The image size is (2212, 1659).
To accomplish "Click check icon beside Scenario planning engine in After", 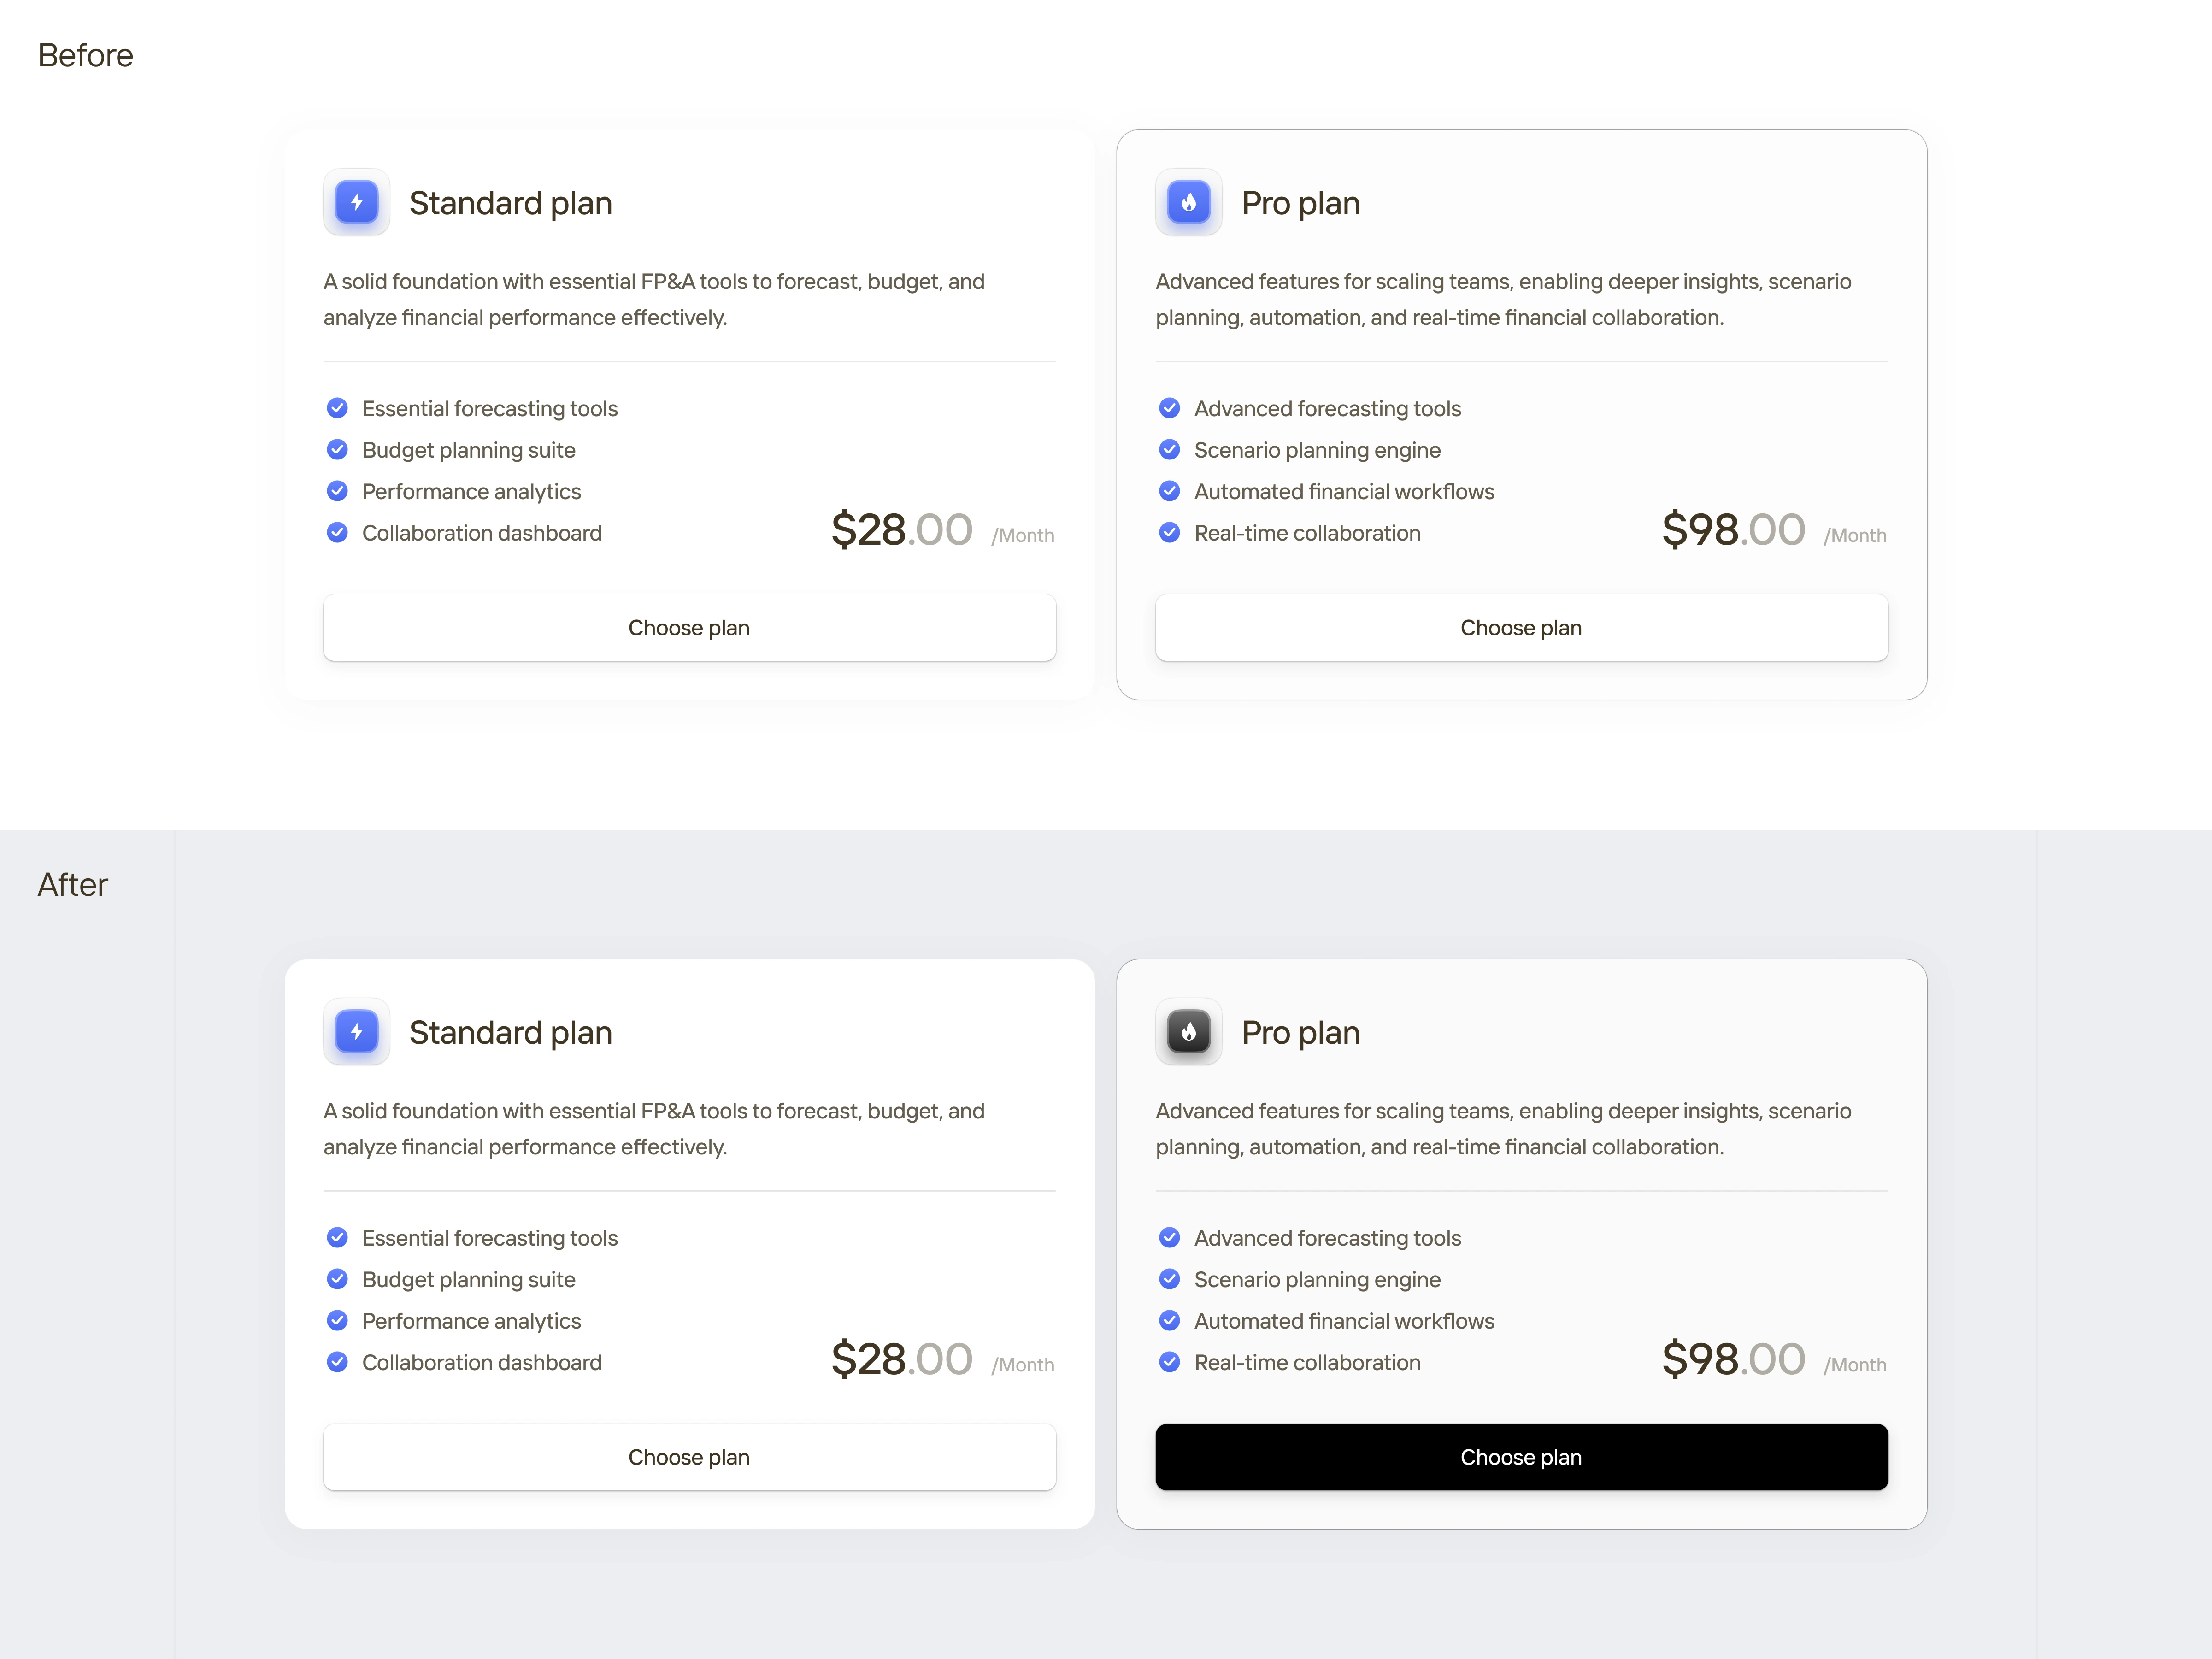I will [x=1169, y=1279].
